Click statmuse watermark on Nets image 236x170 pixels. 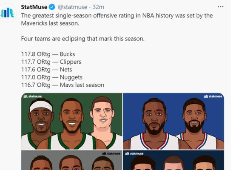[111, 153]
